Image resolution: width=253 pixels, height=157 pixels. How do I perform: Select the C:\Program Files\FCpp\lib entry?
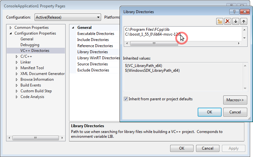pyautogui.click(x=147, y=29)
